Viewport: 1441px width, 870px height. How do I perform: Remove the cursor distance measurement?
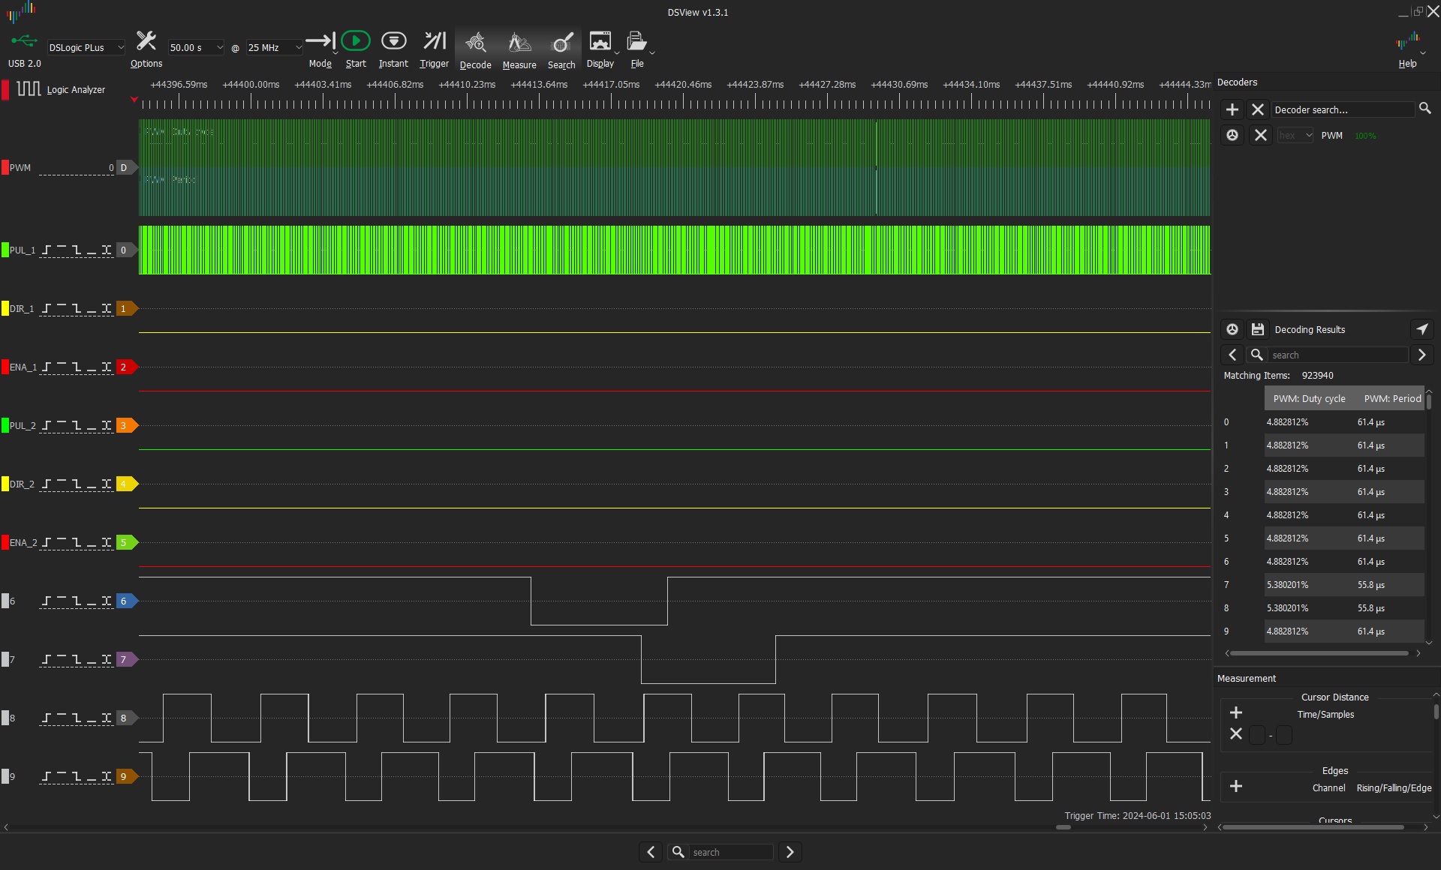[1236, 733]
